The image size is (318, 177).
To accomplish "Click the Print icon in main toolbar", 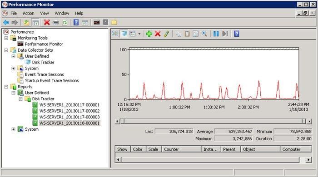I will click(x=56, y=23).
